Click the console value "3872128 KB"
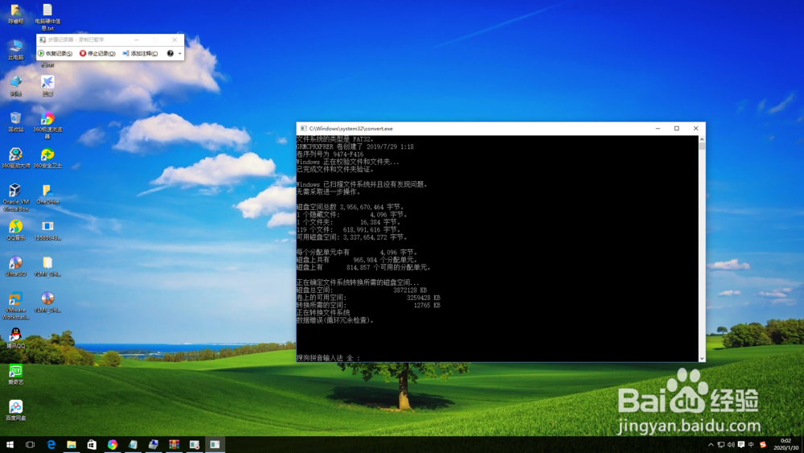The width and height of the screenshot is (804, 453). pyautogui.click(x=410, y=290)
